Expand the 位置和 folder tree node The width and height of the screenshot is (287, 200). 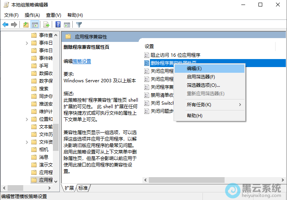pos(27,119)
